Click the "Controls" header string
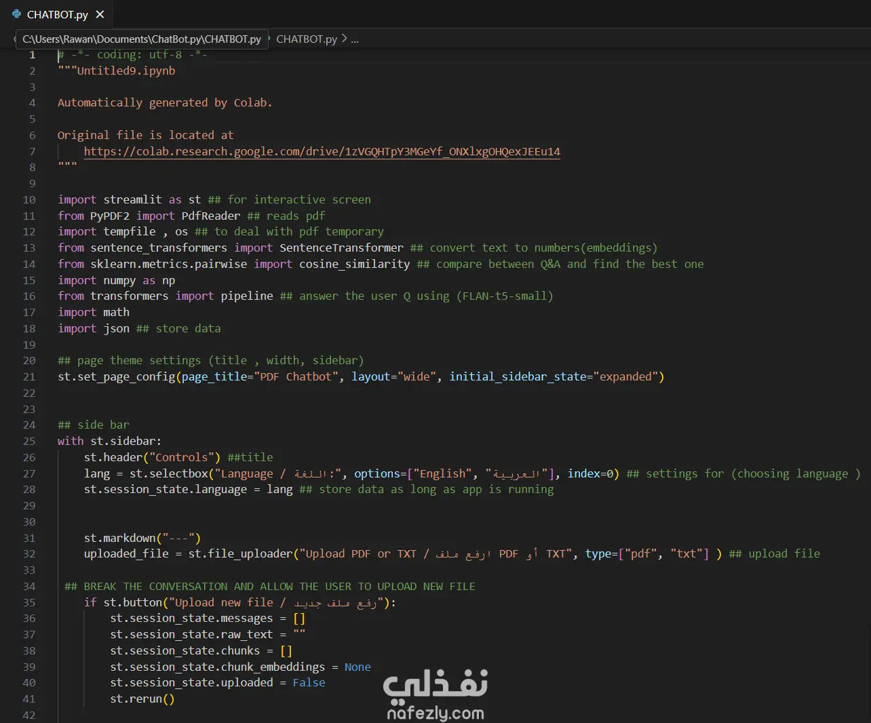The height and width of the screenshot is (723, 871). tap(182, 458)
